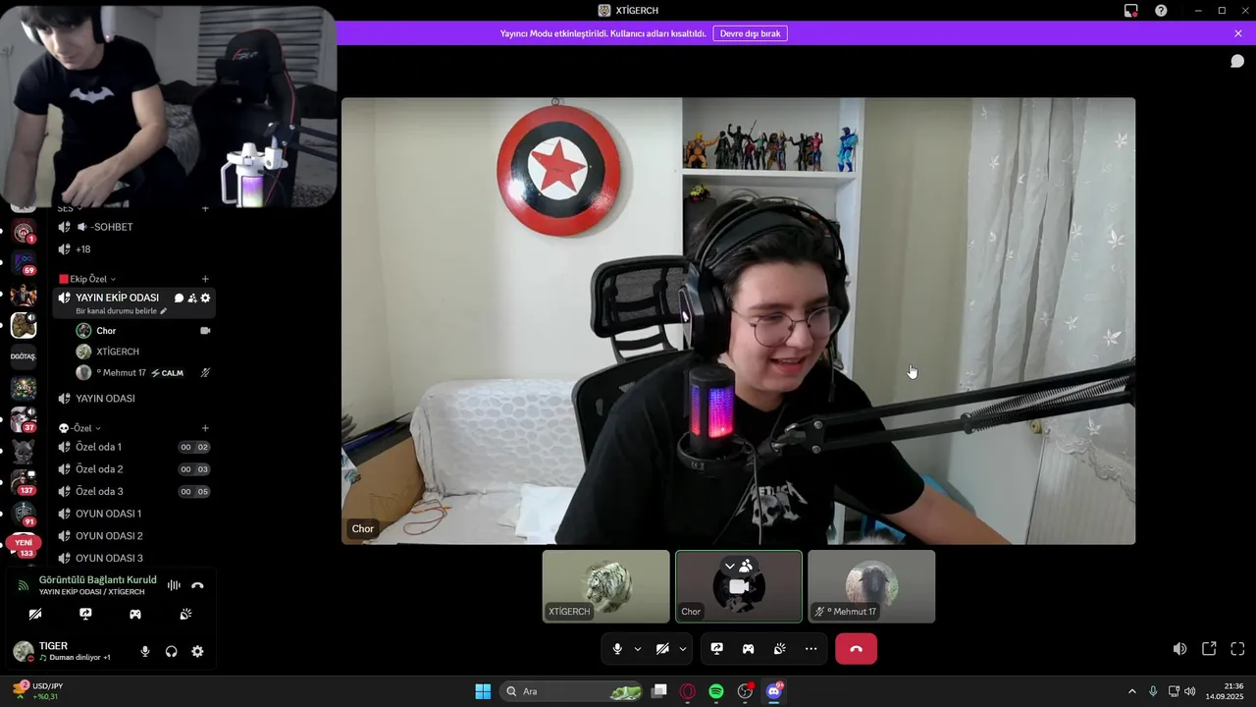Image resolution: width=1256 pixels, height=707 pixels.
Task: Show the call chat panel
Action: click(1237, 61)
